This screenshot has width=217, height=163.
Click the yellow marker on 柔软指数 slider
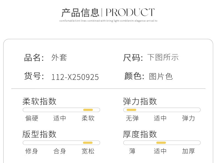coord(88,110)
